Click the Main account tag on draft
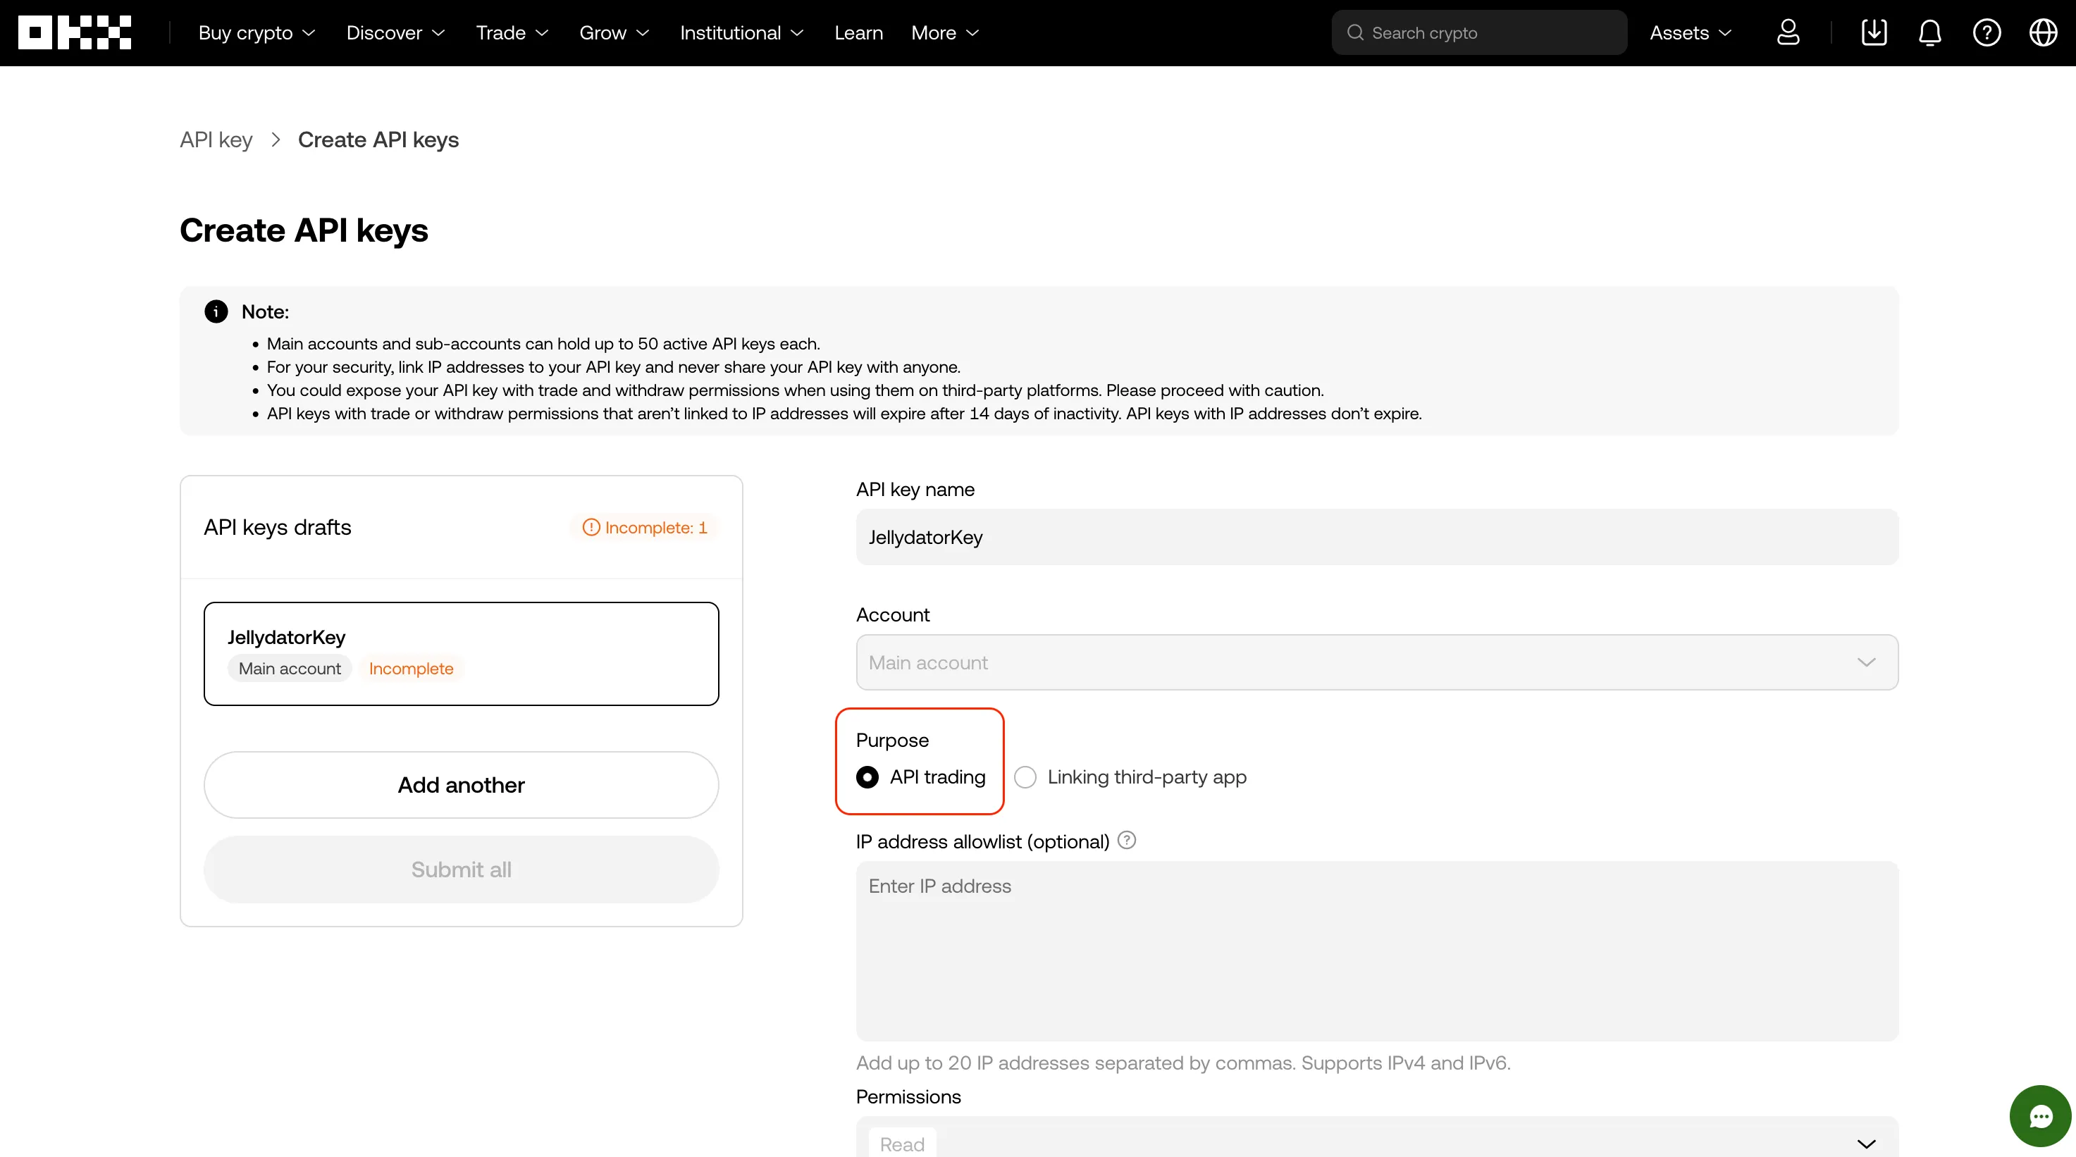The height and width of the screenshot is (1157, 2076). tap(290, 668)
